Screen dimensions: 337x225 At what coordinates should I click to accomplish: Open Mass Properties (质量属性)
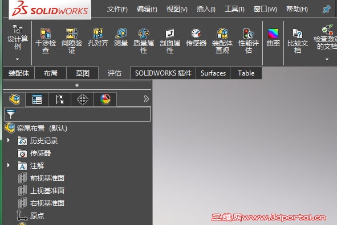[x=144, y=41]
